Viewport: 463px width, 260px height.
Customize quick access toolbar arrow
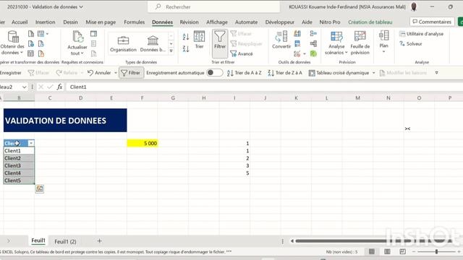[436, 72]
